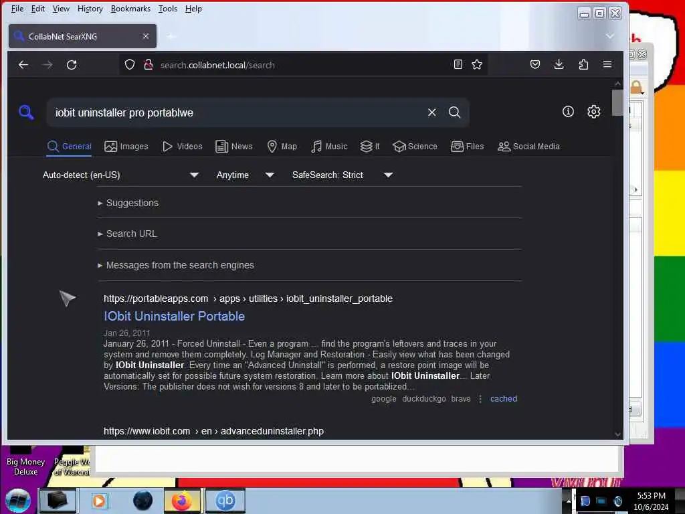Open the IObit Uninstaller Portable result
Viewport: 685px width, 514px height.
(174, 316)
